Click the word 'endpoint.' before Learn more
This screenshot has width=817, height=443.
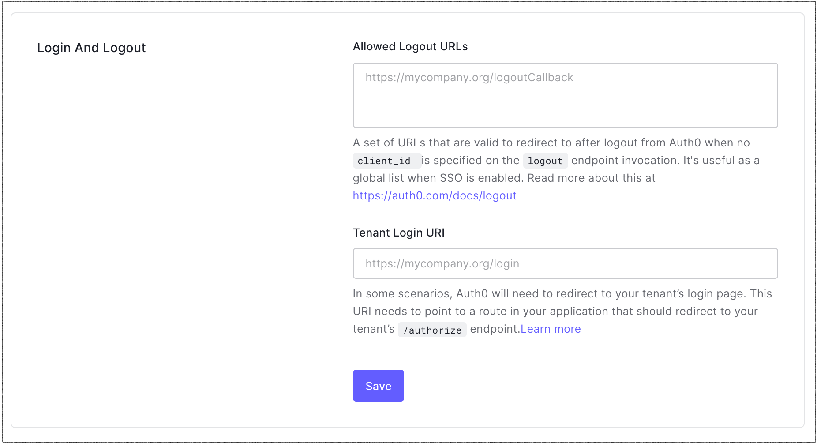point(495,329)
